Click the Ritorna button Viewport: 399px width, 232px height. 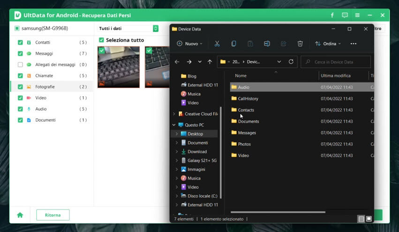[53, 215]
